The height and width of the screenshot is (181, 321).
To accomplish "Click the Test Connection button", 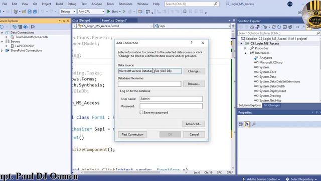I will (x=132, y=134).
